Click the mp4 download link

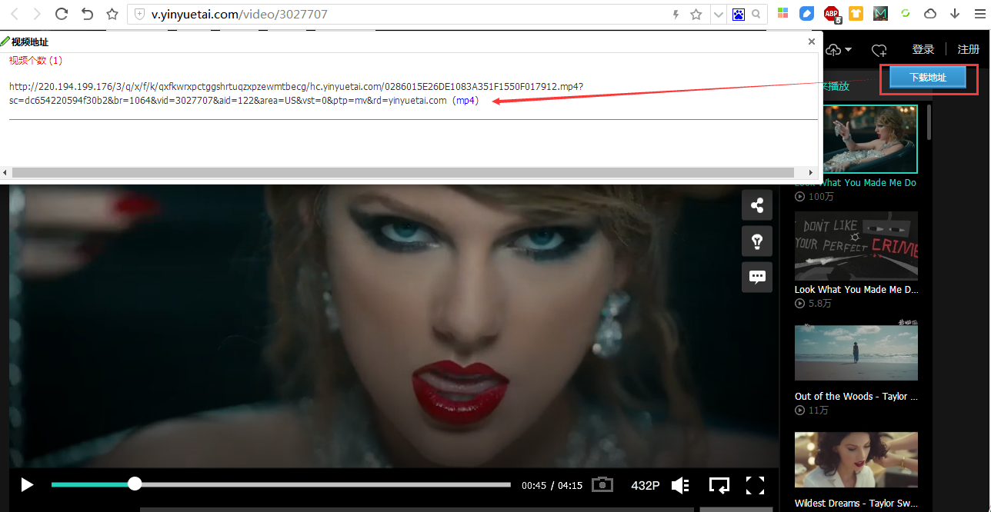coord(465,101)
